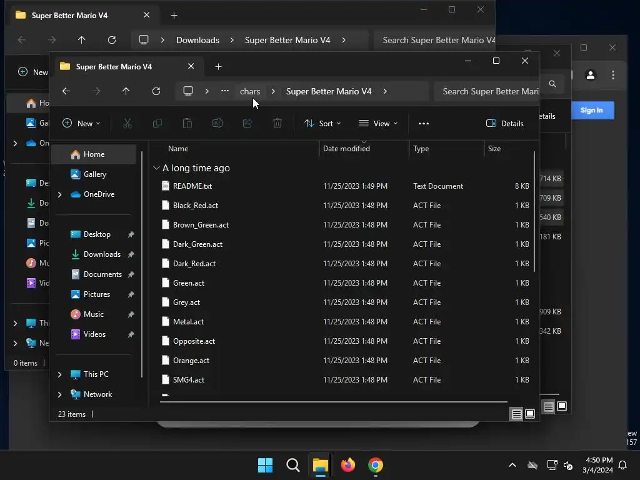
Task: Expand the OneDrive tree node
Action: point(59,194)
